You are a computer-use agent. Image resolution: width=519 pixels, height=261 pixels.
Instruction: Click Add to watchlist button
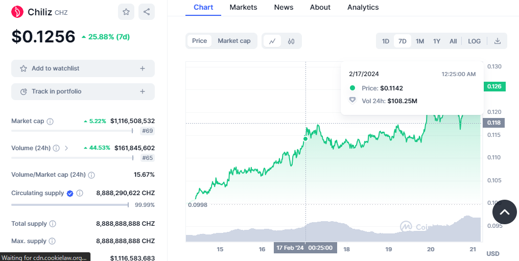tap(83, 68)
